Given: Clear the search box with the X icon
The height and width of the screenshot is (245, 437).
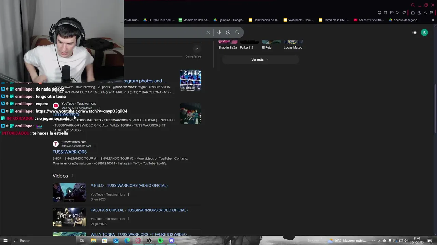Looking at the screenshot, I should [x=208, y=32].
